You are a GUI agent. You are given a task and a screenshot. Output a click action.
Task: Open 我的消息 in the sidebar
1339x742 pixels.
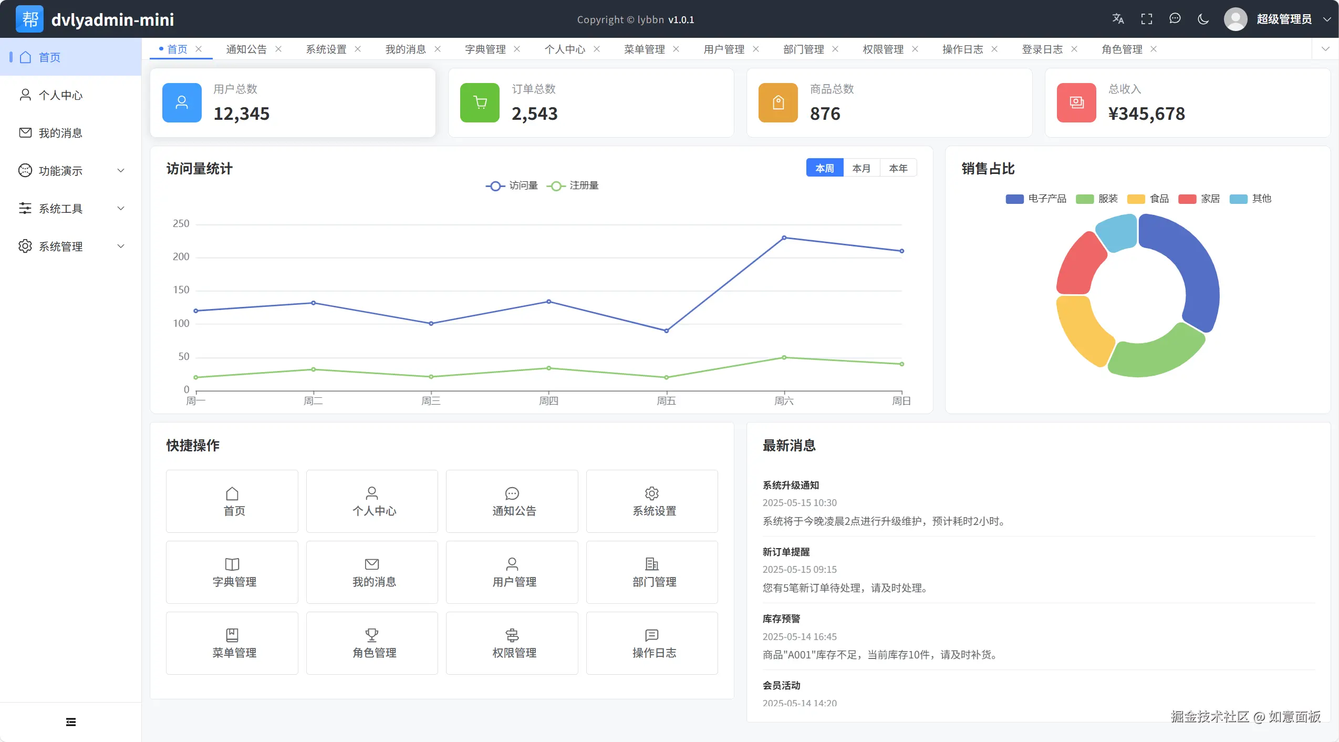60,133
